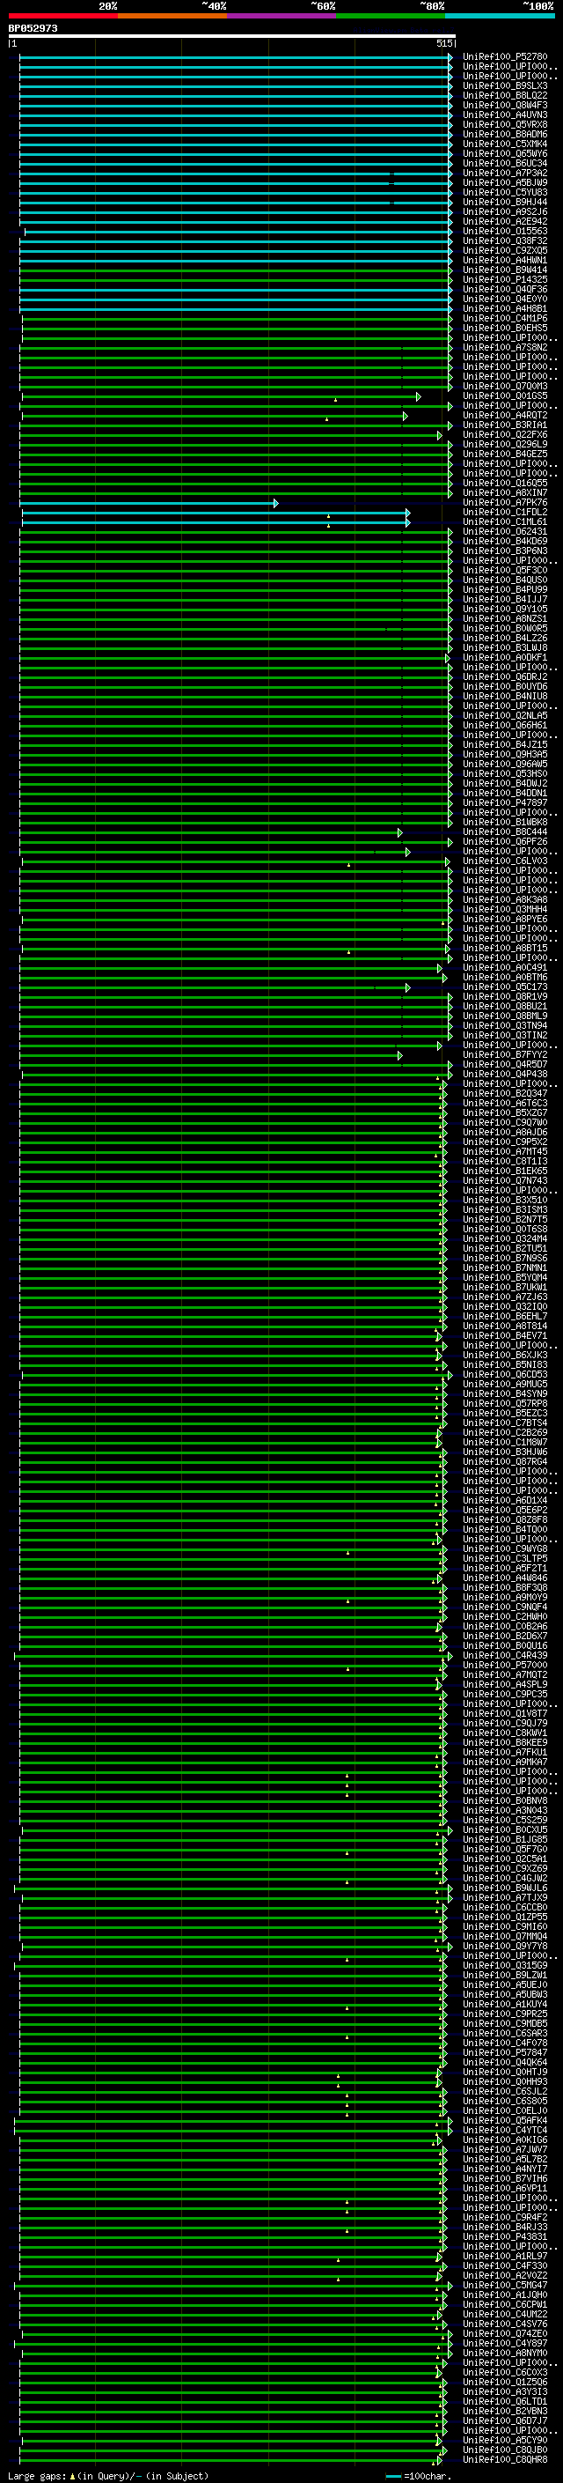The height and width of the screenshot is (2483, 563).
Task: Select hit label UniRef100_Q4QF36
Action: [505, 289]
